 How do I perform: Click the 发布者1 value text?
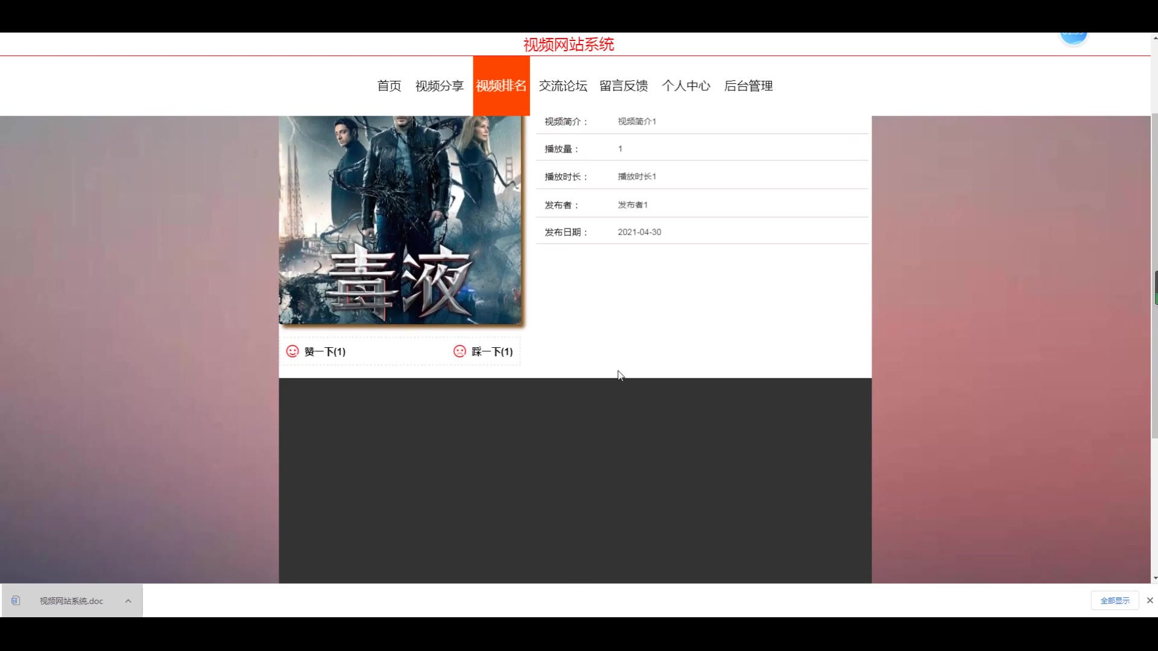[633, 204]
